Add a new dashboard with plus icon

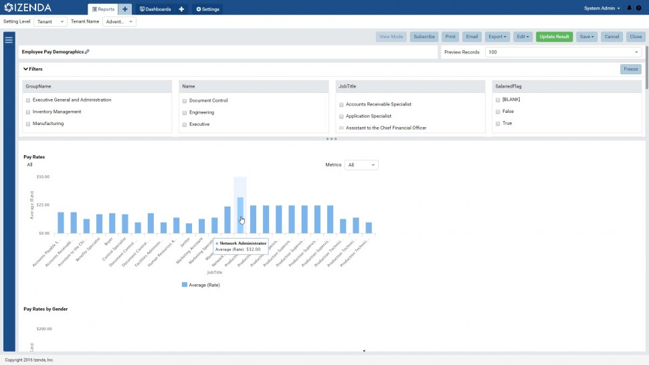point(181,9)
